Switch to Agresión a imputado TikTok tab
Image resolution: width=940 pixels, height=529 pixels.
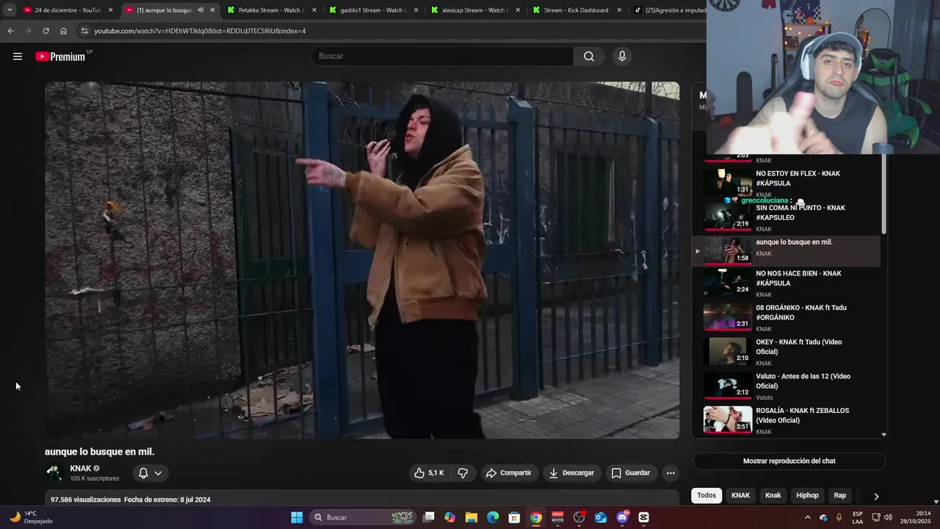(x=668, y=10)
